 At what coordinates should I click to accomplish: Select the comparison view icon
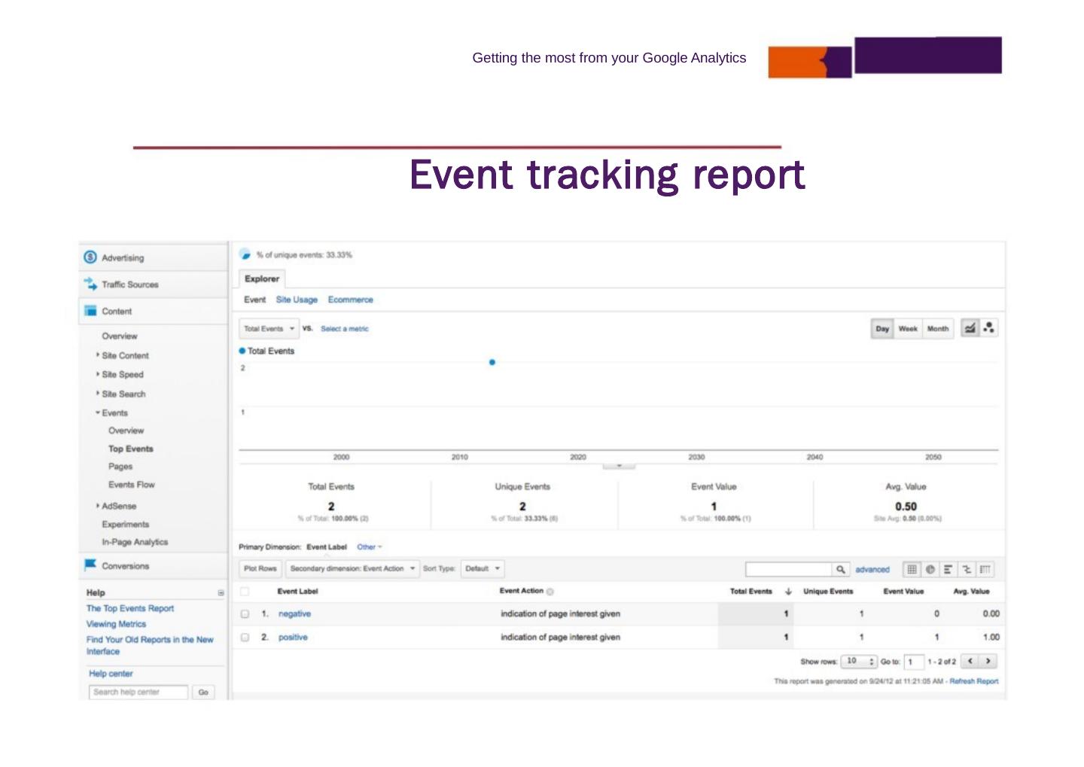pos(967,570)
